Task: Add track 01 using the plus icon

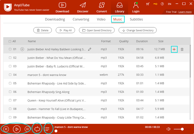Action: click(174, 49)
